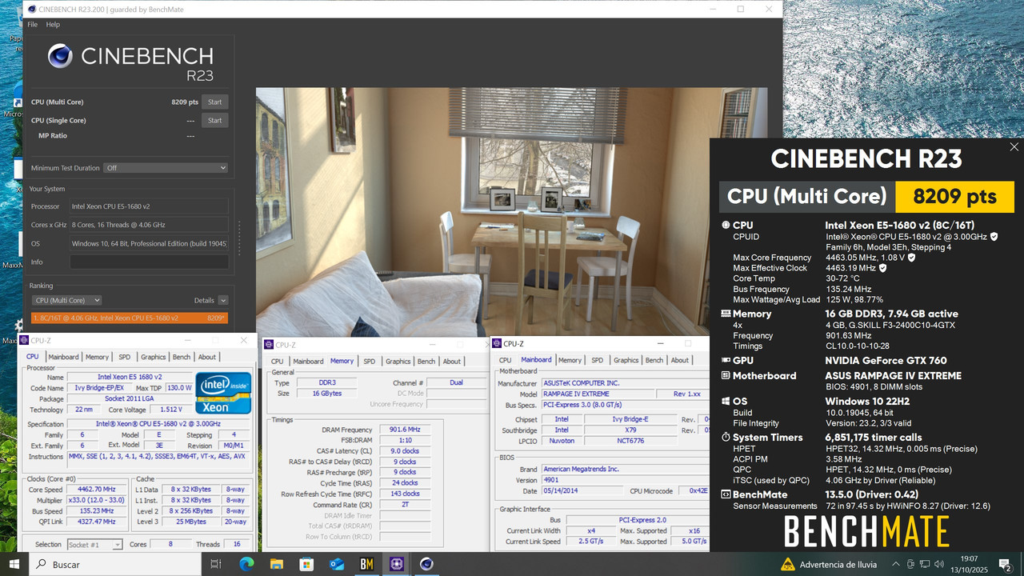The width and height of the screenshot is (1024, 576).
Task: Expand the ranking Details arrow
Action: [x=222, y=300]
